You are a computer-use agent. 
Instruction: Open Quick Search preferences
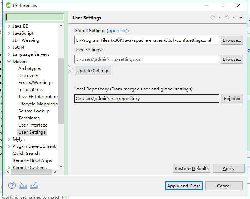(x=26, y=153)
